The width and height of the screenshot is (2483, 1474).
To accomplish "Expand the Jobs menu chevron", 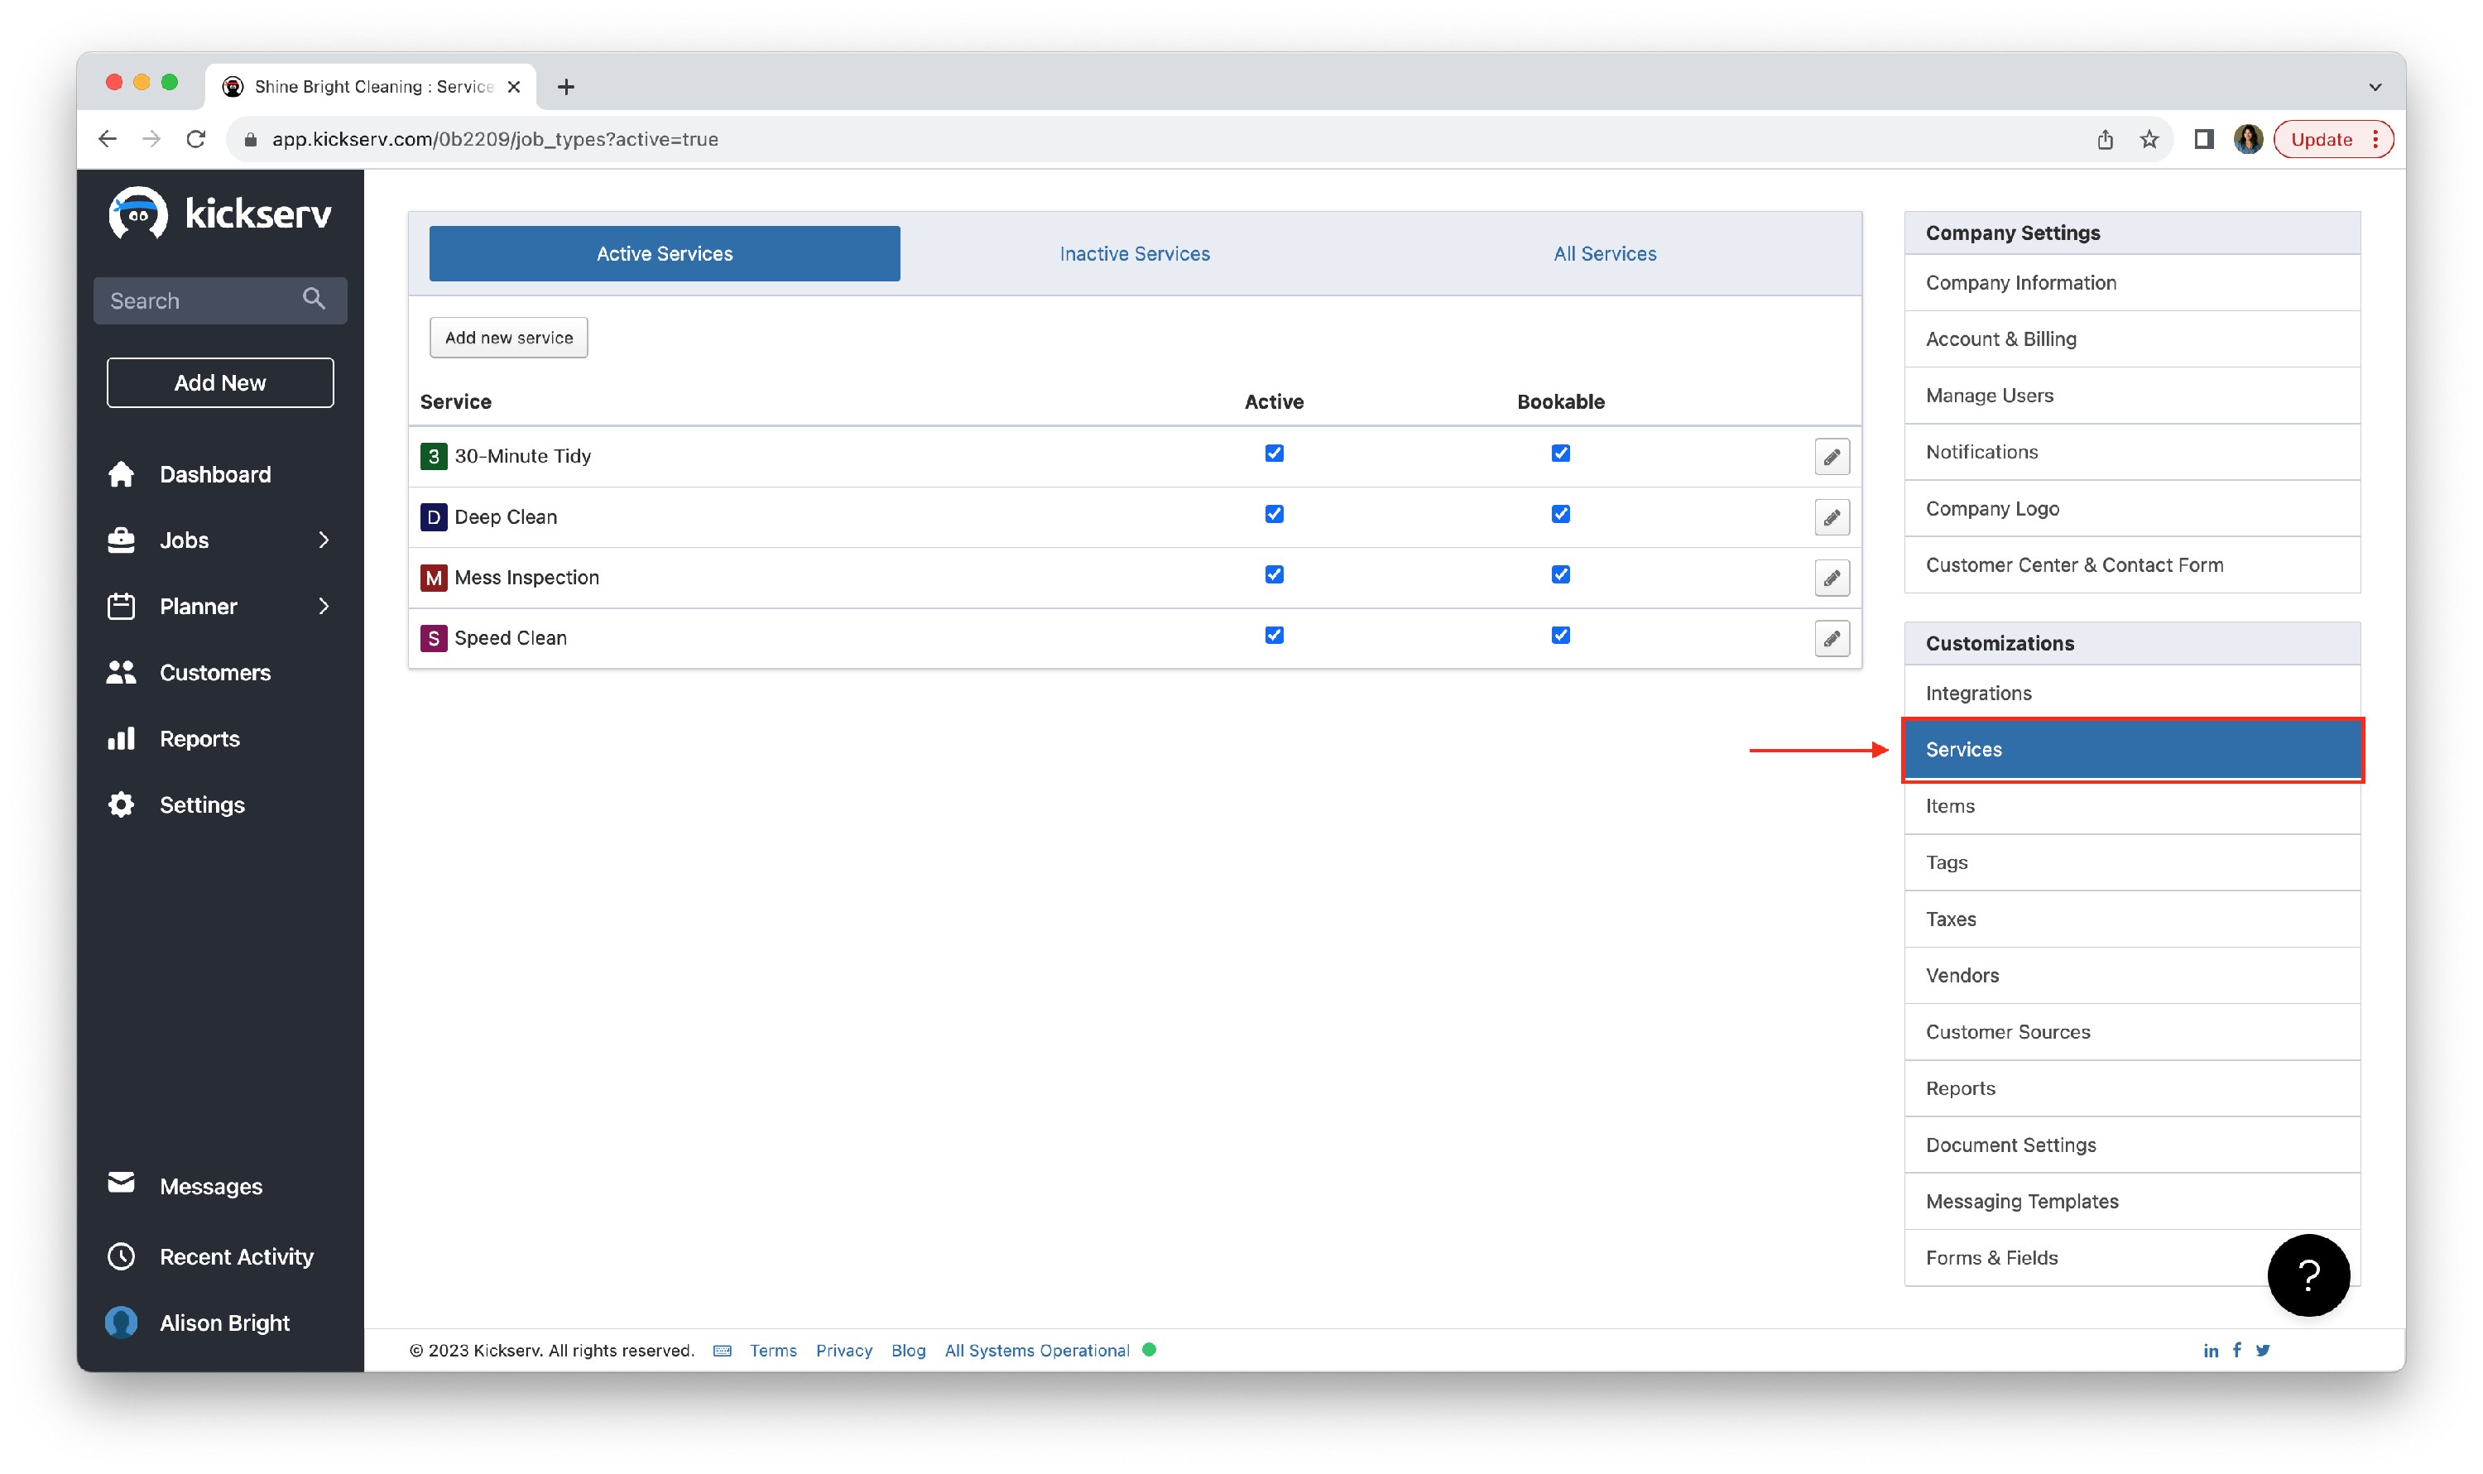I will coord(323,540).
